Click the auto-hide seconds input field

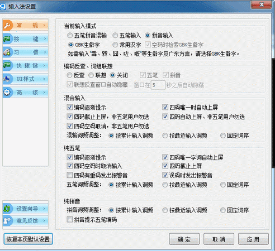point(158,85)
